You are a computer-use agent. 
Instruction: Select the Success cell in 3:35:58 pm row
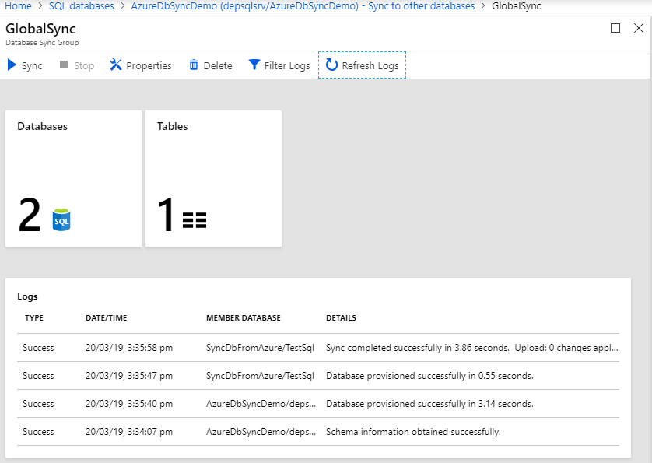38,348
